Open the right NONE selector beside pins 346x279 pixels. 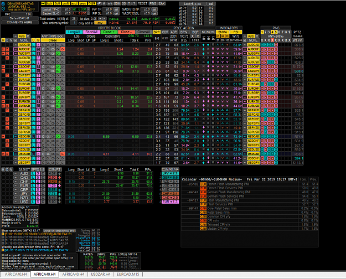253,40
